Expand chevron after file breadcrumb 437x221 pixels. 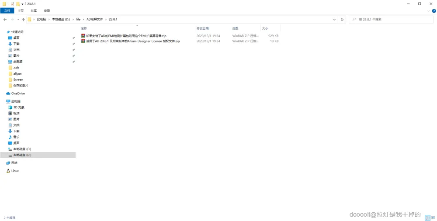(83, 19)
